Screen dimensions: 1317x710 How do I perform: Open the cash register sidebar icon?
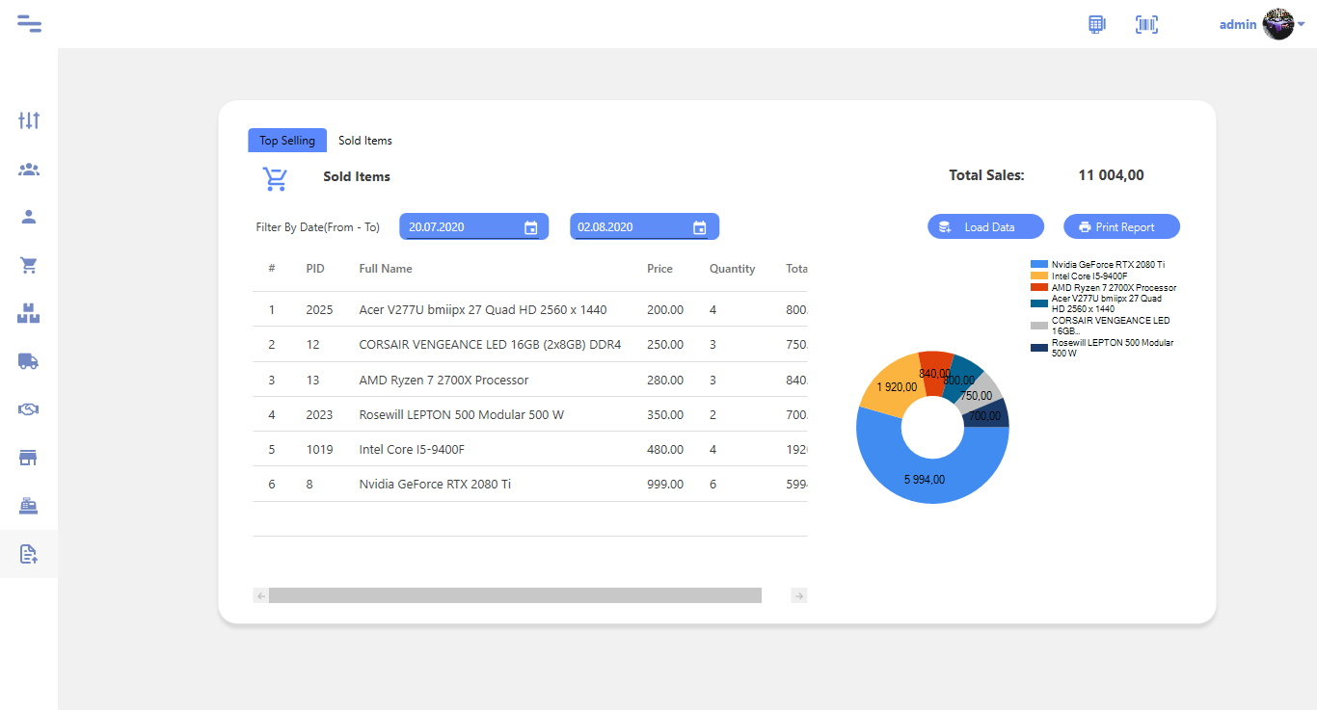click(x=29, y=506)
